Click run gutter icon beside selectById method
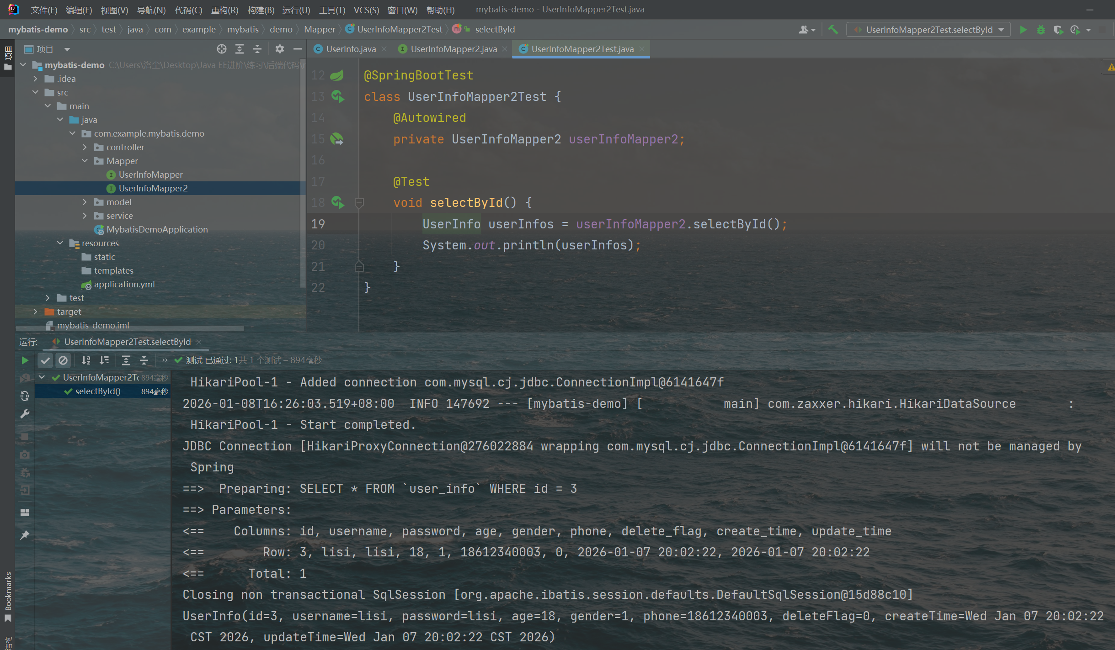This screenshot has width=1115, height=650. coord(337,202)
